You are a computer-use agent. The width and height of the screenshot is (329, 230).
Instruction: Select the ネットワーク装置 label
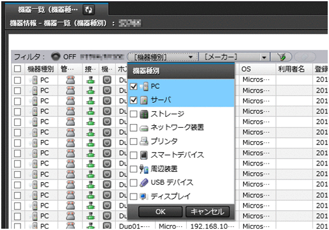click(177, 128)
